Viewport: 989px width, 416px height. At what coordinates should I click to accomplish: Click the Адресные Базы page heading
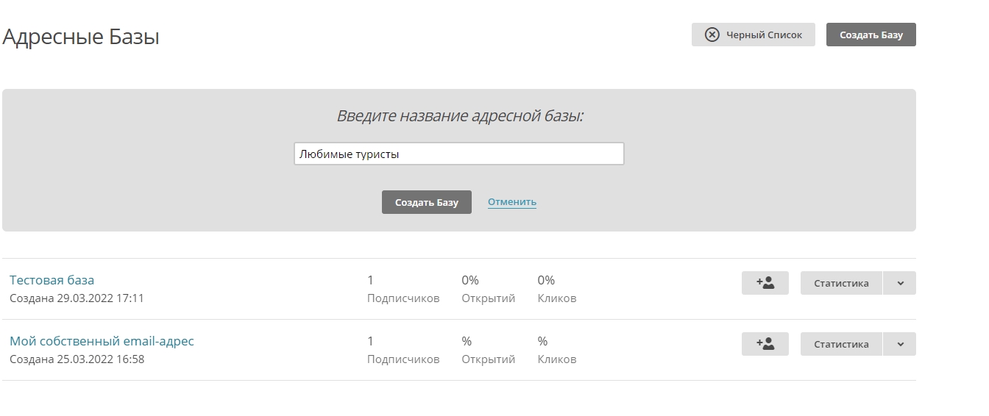tap(81, 37)
